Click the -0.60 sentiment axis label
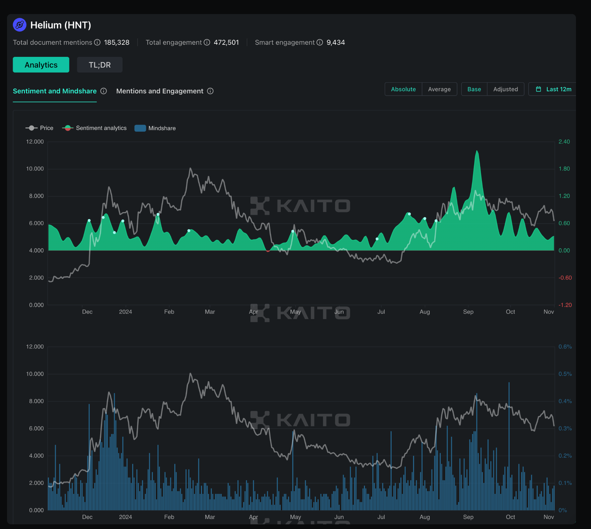Image resolution: width=591 pixels, height=529 pixels. (x=565, y=278)
